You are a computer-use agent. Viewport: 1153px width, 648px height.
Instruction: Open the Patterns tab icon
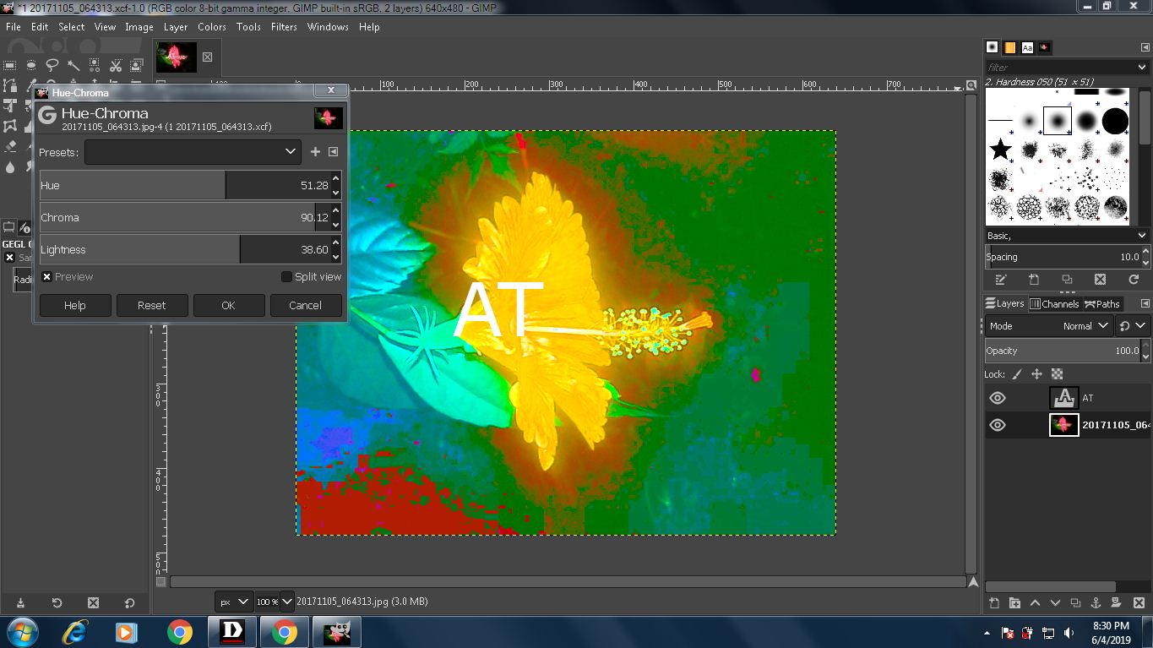coord(1009,47)
